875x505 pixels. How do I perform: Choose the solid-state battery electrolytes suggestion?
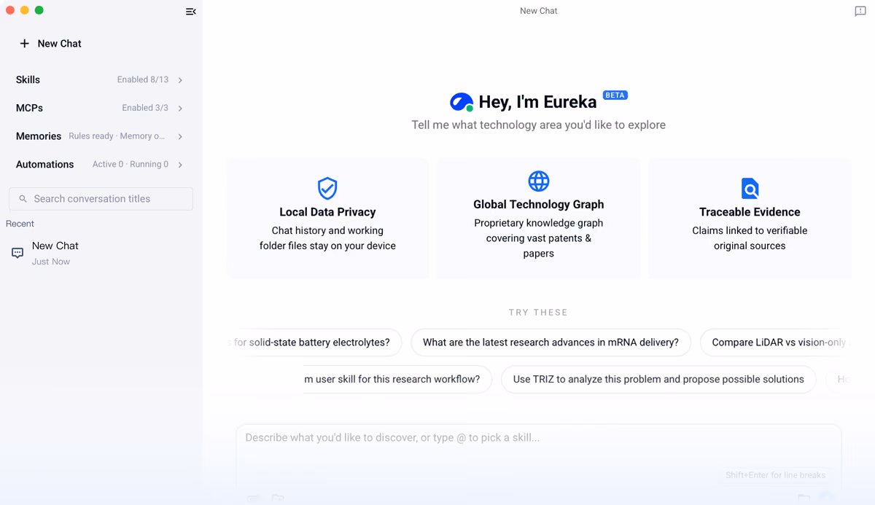pos(316,342)
